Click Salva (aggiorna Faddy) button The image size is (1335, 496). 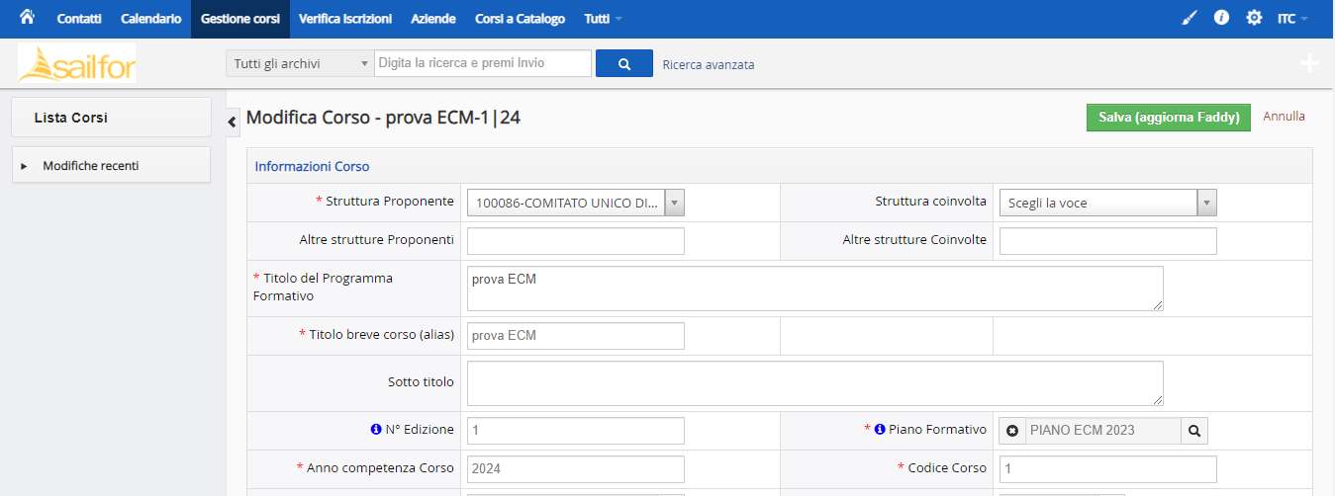(x=1169, y=117)
